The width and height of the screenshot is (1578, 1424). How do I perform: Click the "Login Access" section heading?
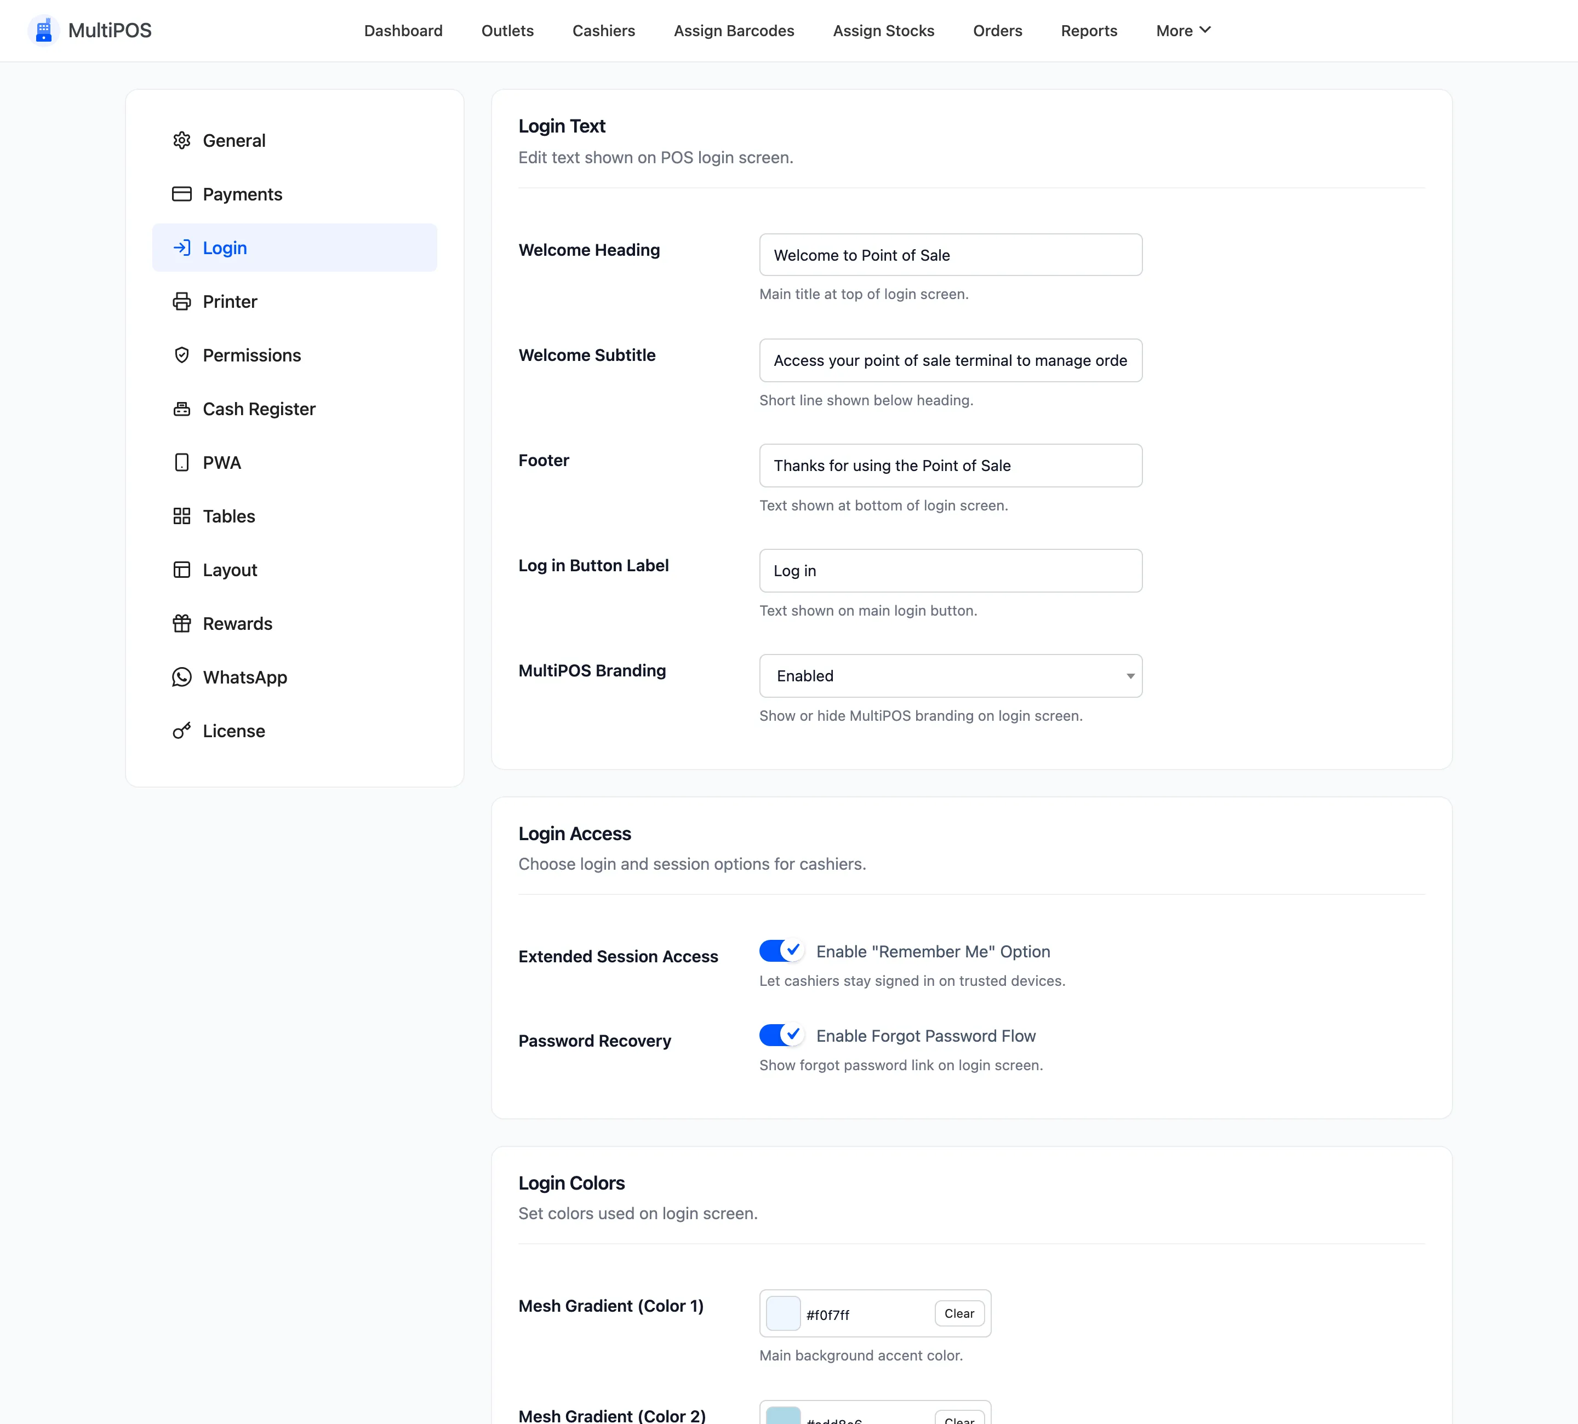click(575, 833)
